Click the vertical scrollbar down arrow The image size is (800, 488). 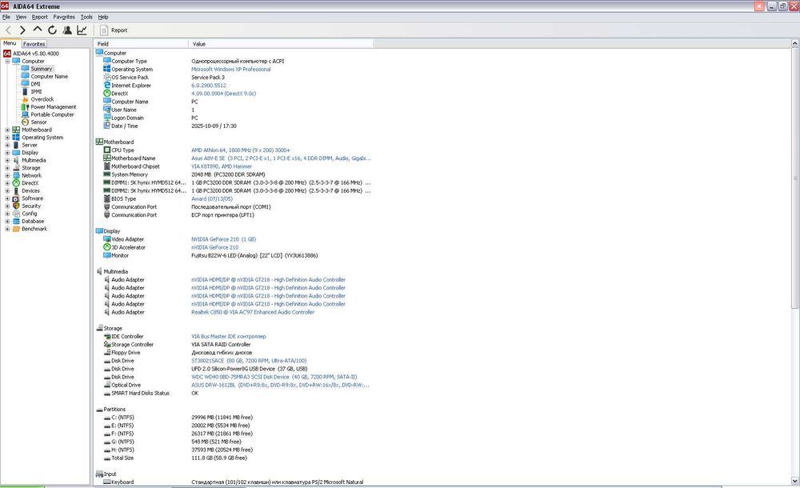click(x=795, y=482)
